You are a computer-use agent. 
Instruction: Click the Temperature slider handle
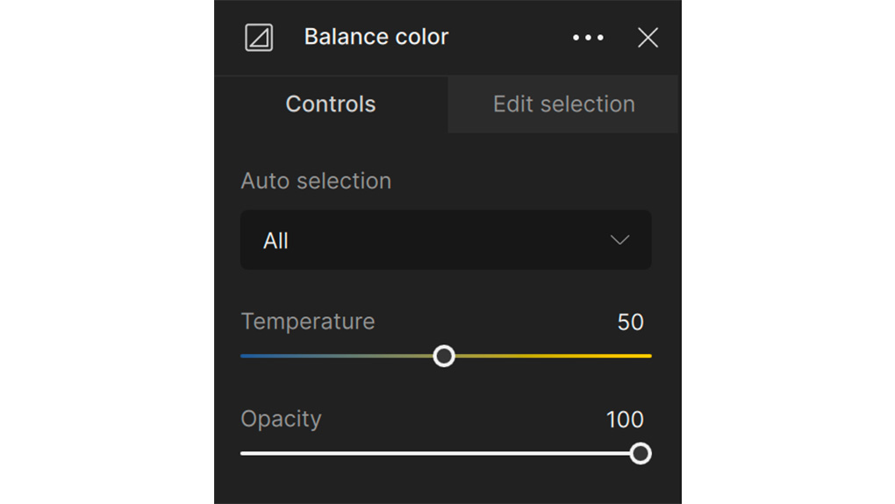coord(443,356)
